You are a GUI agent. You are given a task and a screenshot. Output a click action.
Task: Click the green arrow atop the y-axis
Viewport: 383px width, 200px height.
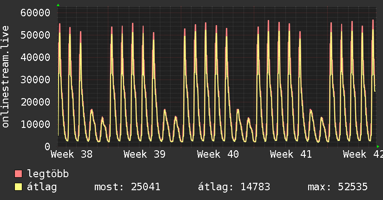pyautogui.click(x=58, y=5)
